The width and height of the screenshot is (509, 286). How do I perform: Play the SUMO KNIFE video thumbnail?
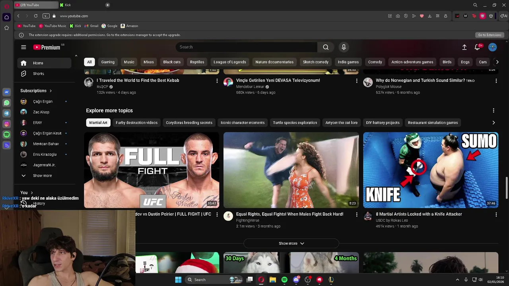[431, 170]
